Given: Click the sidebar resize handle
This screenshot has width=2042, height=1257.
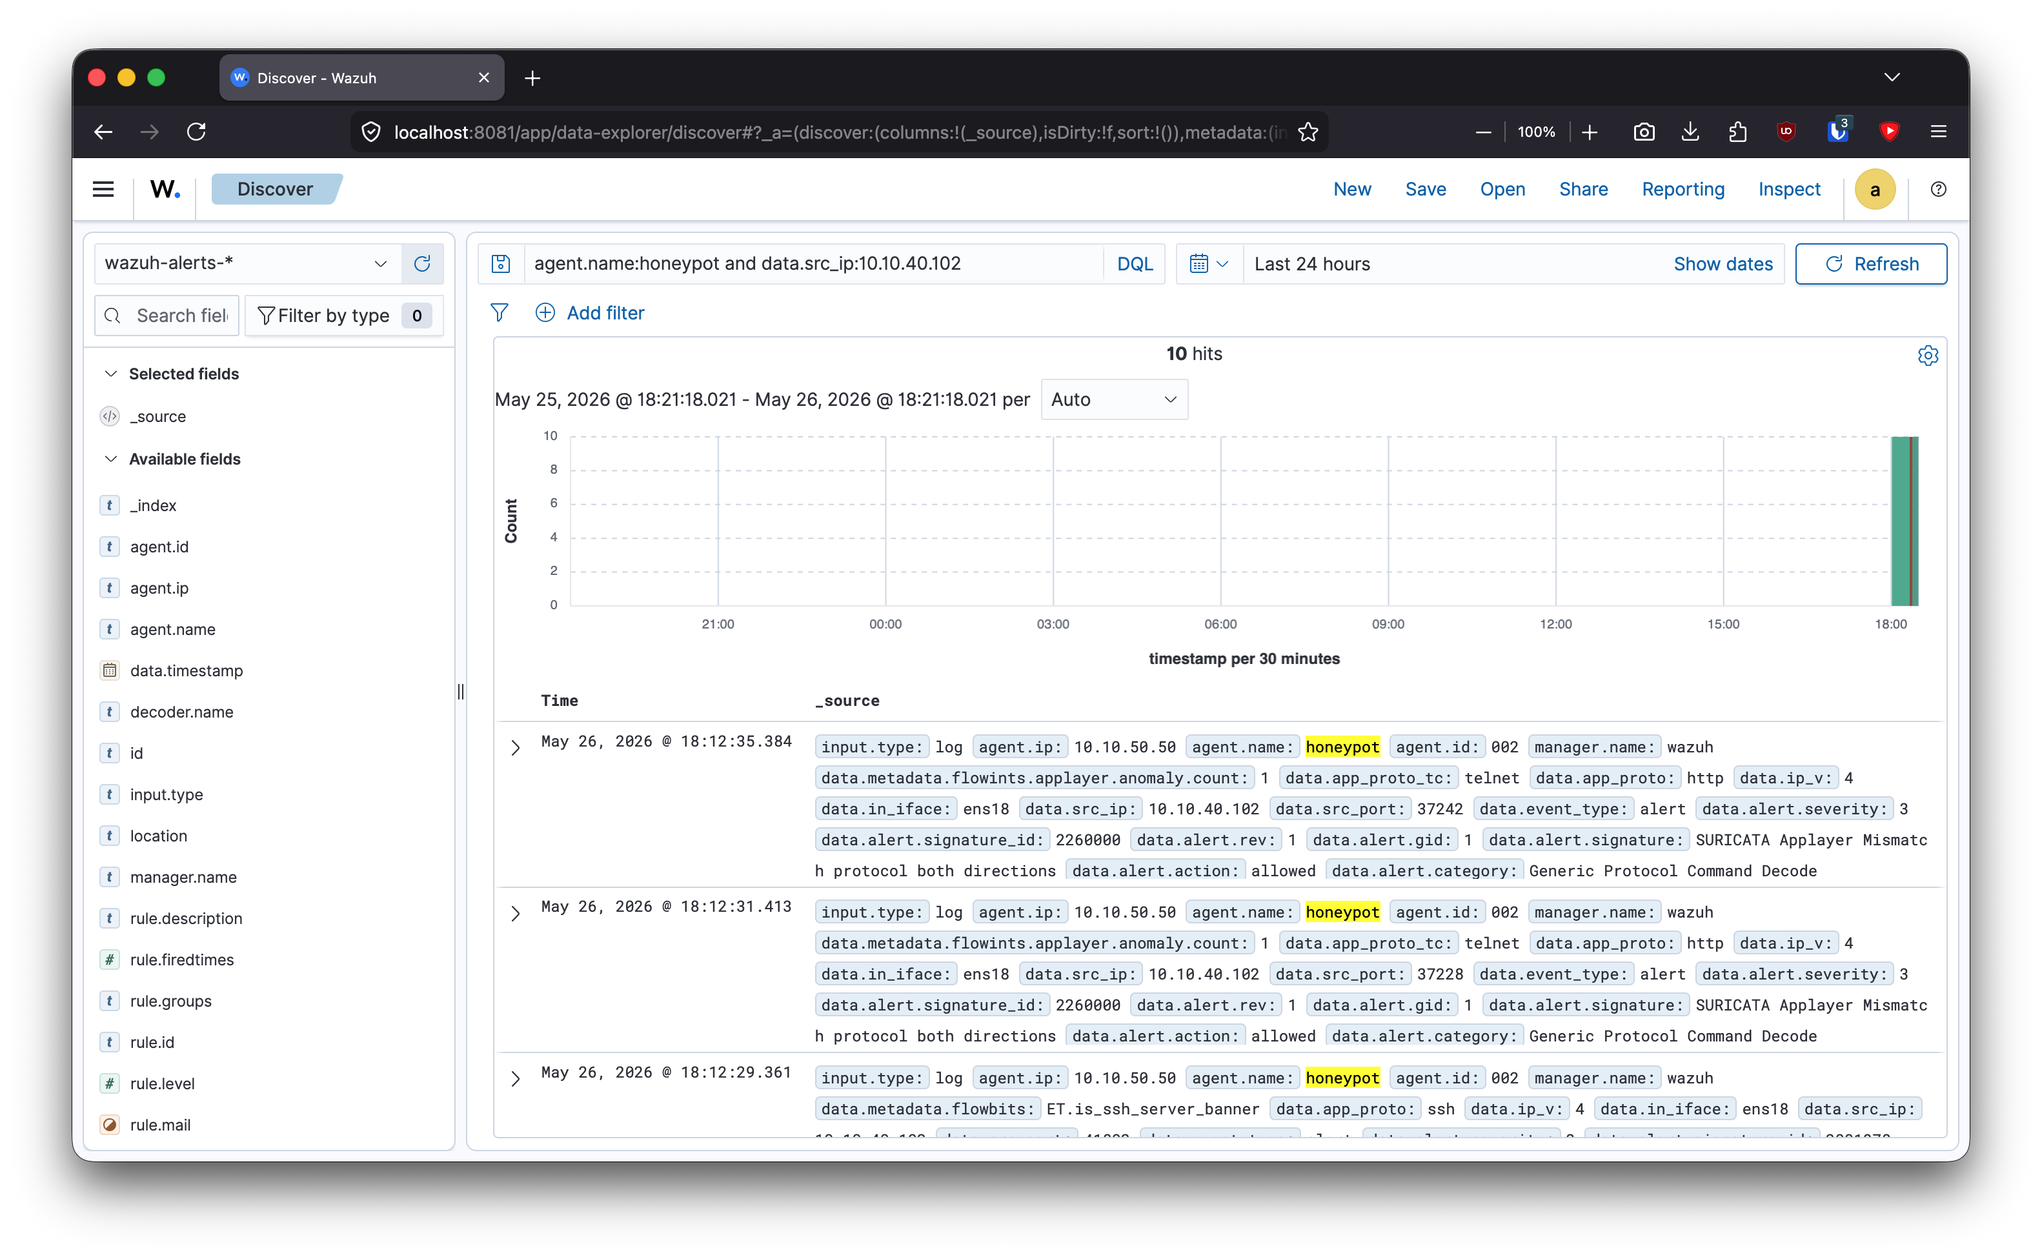Looking at the screenshot, I should (x=461, y=692).
